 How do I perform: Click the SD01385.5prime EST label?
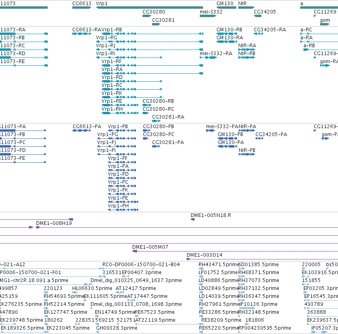pos(259,265)
